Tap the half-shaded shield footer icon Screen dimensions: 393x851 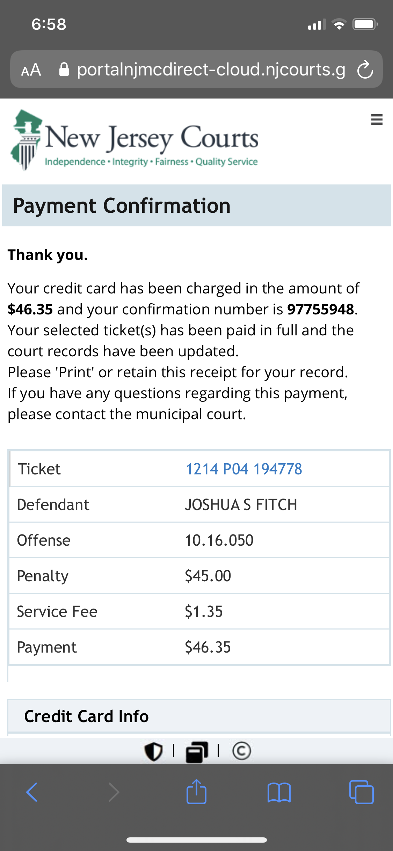pos(154,751)
